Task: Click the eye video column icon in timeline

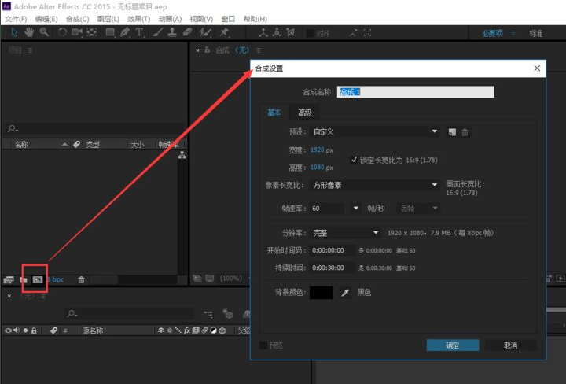Action: point(8,330)
